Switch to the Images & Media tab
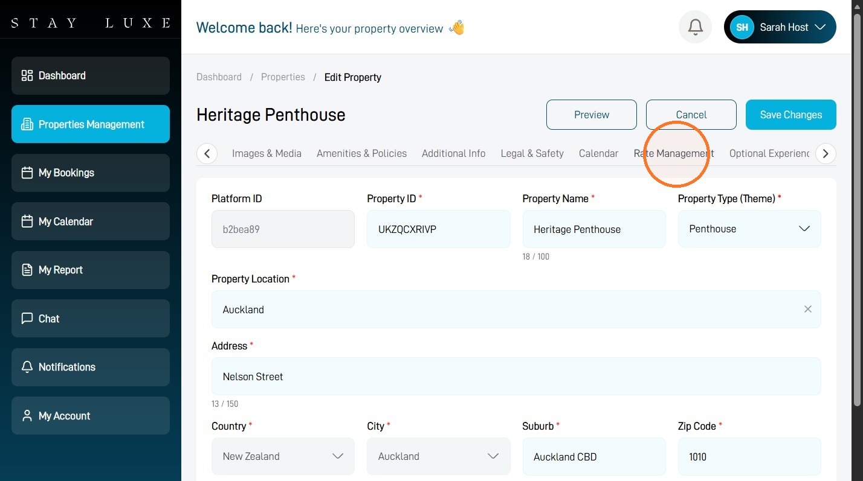The height and width of the screenshot is (481, 863). pos(267,153)
